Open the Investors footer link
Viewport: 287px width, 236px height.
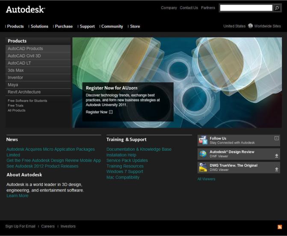pyautogui.click(x=68, y=226)
